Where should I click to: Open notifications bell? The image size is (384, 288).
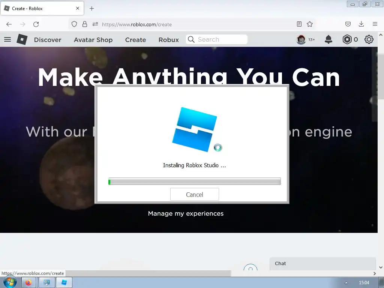328,39
